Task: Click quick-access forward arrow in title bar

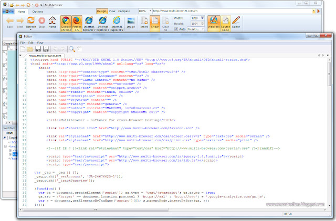Action: click(23, 5)
